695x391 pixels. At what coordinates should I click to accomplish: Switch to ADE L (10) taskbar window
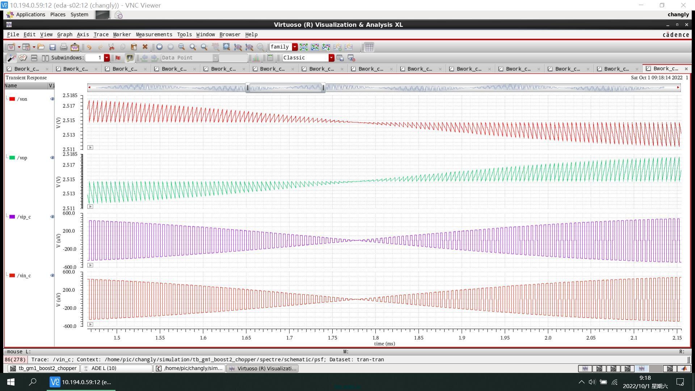click(x=116, y=369)
